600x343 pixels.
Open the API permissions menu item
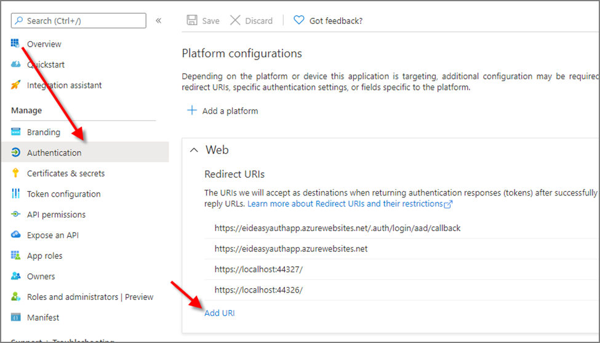click(56, 215)
